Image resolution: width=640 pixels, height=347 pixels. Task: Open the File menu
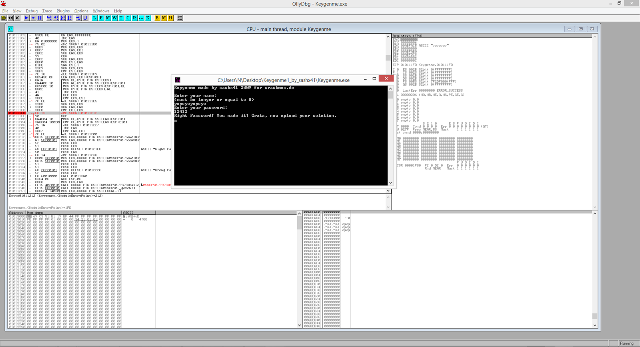tap(5, 11)
